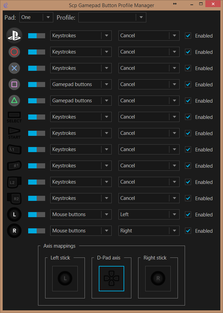
Task: Toggle the blue switch for PS button
Action: [37, 36]
